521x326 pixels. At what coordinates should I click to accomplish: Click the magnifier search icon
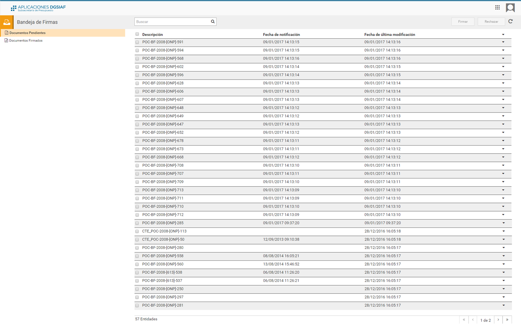[x=212, y=22]
